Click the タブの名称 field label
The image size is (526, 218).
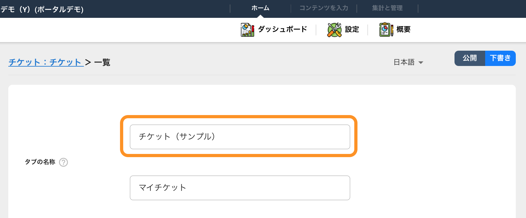click(x=40, y=162)
